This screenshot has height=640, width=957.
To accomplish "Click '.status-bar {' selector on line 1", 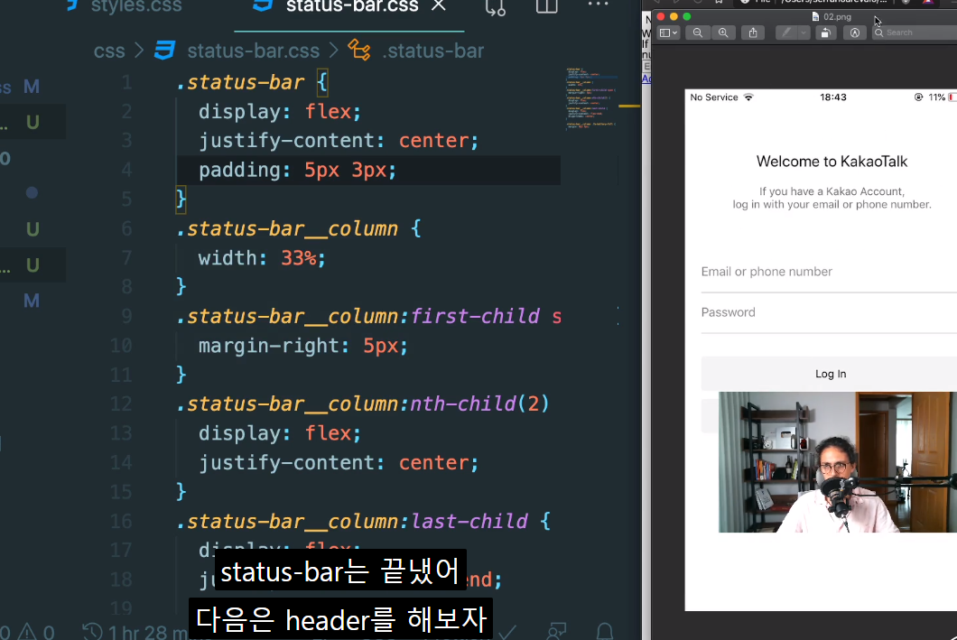I will click(253, 82).
